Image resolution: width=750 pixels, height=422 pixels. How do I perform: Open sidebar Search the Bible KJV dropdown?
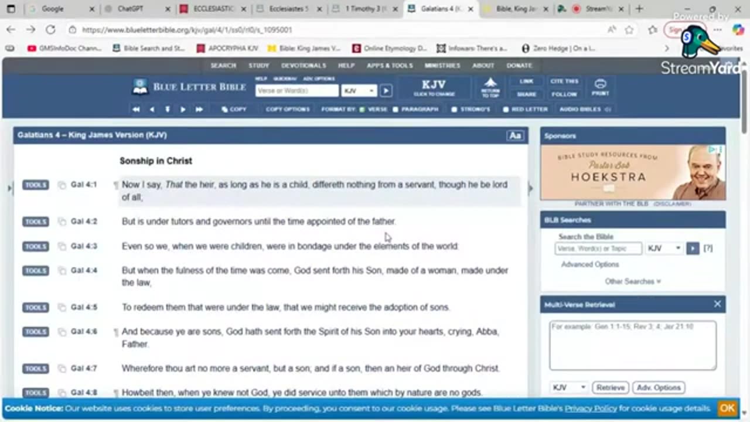664,249
